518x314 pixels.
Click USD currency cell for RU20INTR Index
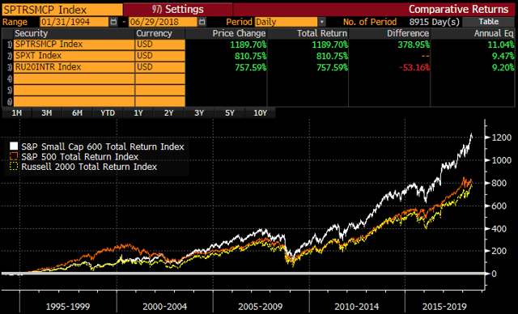160,67
